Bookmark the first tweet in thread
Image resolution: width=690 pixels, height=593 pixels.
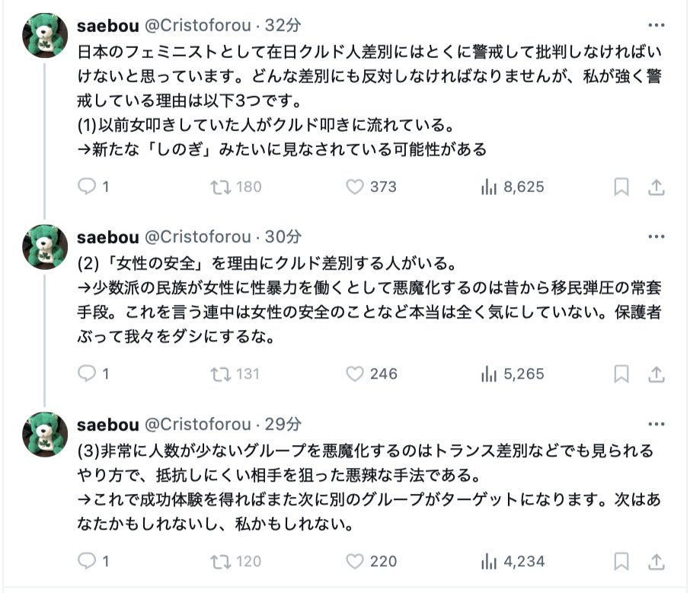pyautogui.click(x=621, y=187)
